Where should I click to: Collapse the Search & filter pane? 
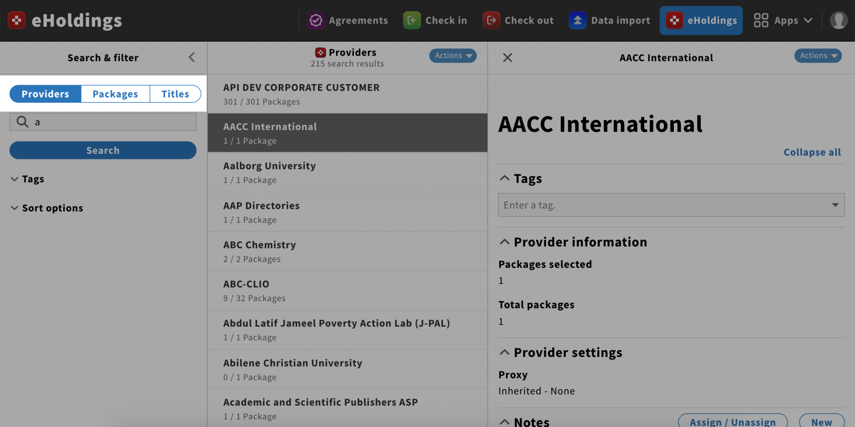[x=192, y=57]
